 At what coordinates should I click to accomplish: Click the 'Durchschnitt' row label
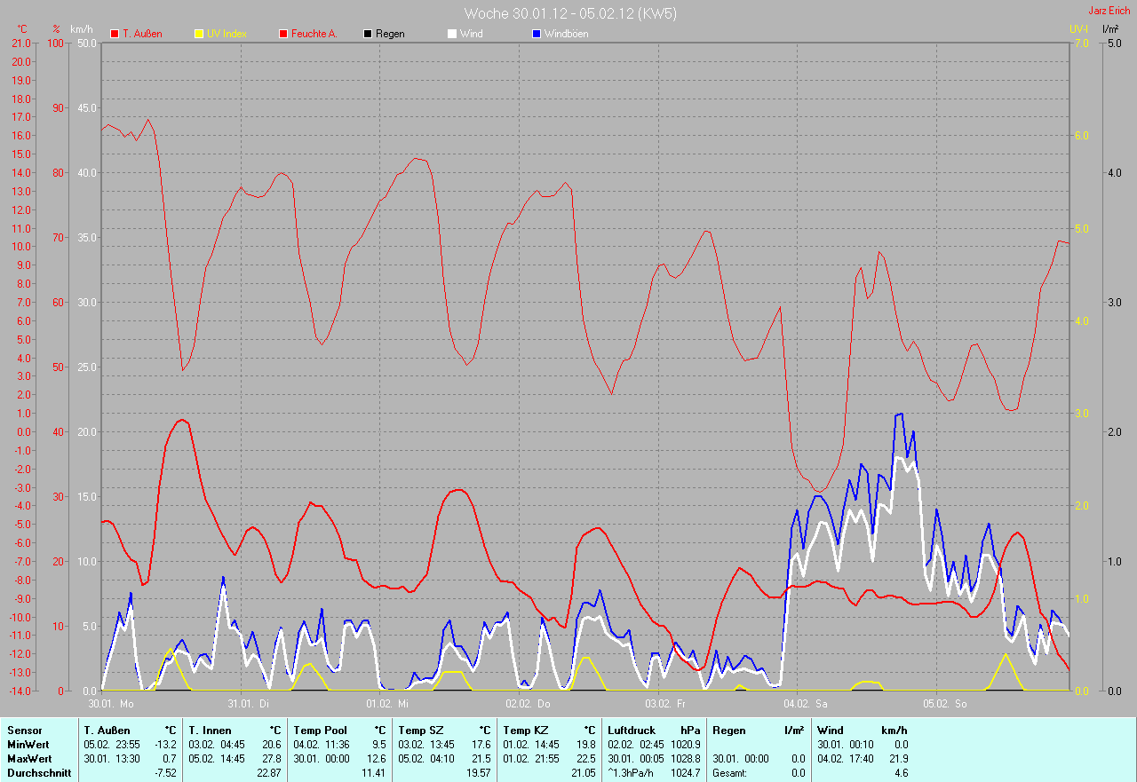(37, 773)
